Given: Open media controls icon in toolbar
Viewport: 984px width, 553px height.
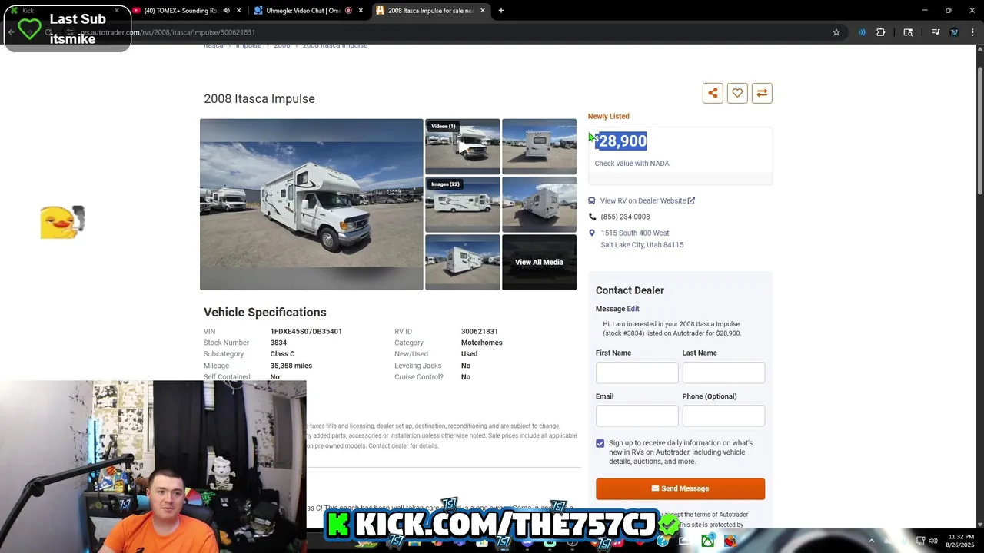Looking at the screenshot, I should pos(936,32).
